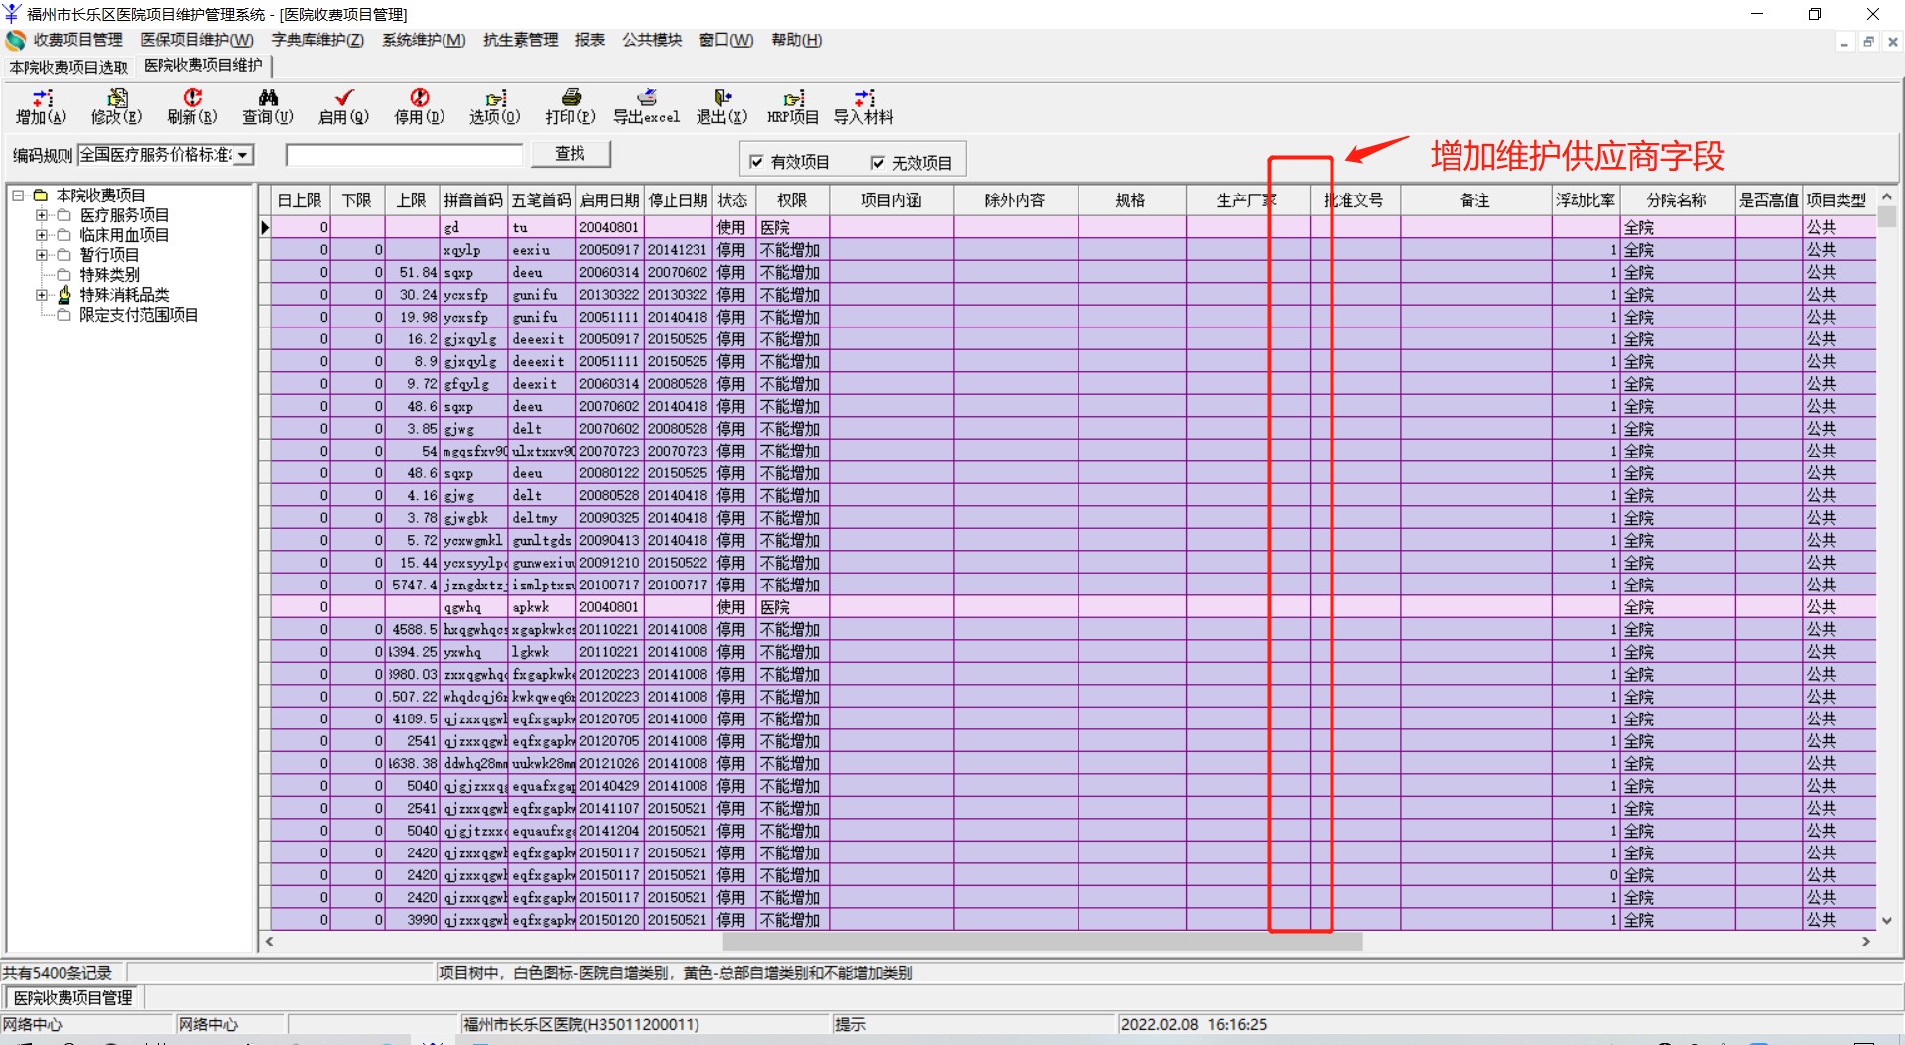Screen dimensions: 1905x1045
Task: Open the 医保项目维护(W) menu
Action: click(196, 40)
